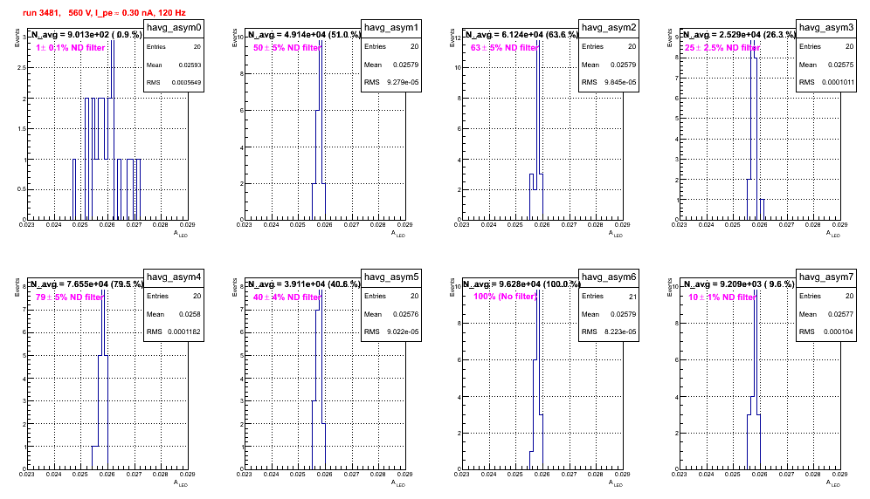
Task: Click 'N_avg = 9.628e+04 (100.0 %)' text
Action: (521, 284)
